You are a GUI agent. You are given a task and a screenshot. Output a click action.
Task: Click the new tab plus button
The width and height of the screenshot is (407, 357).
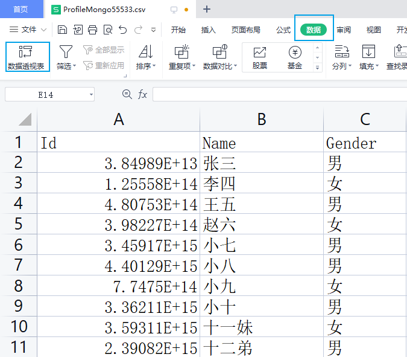(x=207, y=9)
